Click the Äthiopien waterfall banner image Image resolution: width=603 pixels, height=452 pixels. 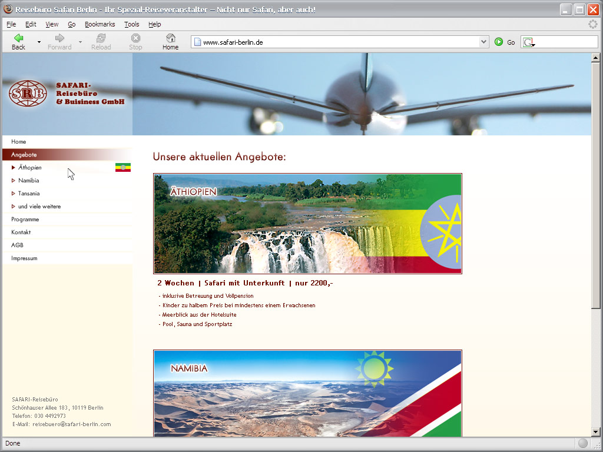click(x=307, y=224)
